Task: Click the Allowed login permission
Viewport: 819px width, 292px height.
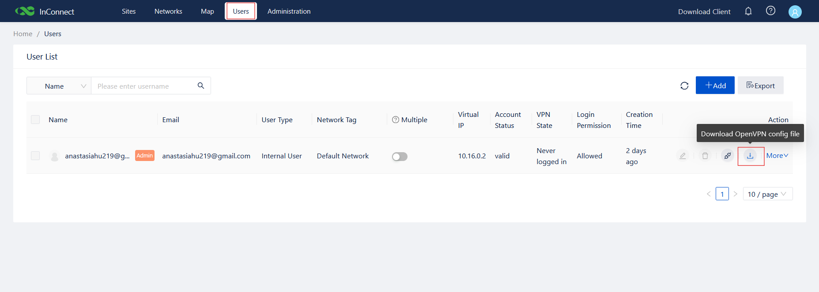Action: 589,156
